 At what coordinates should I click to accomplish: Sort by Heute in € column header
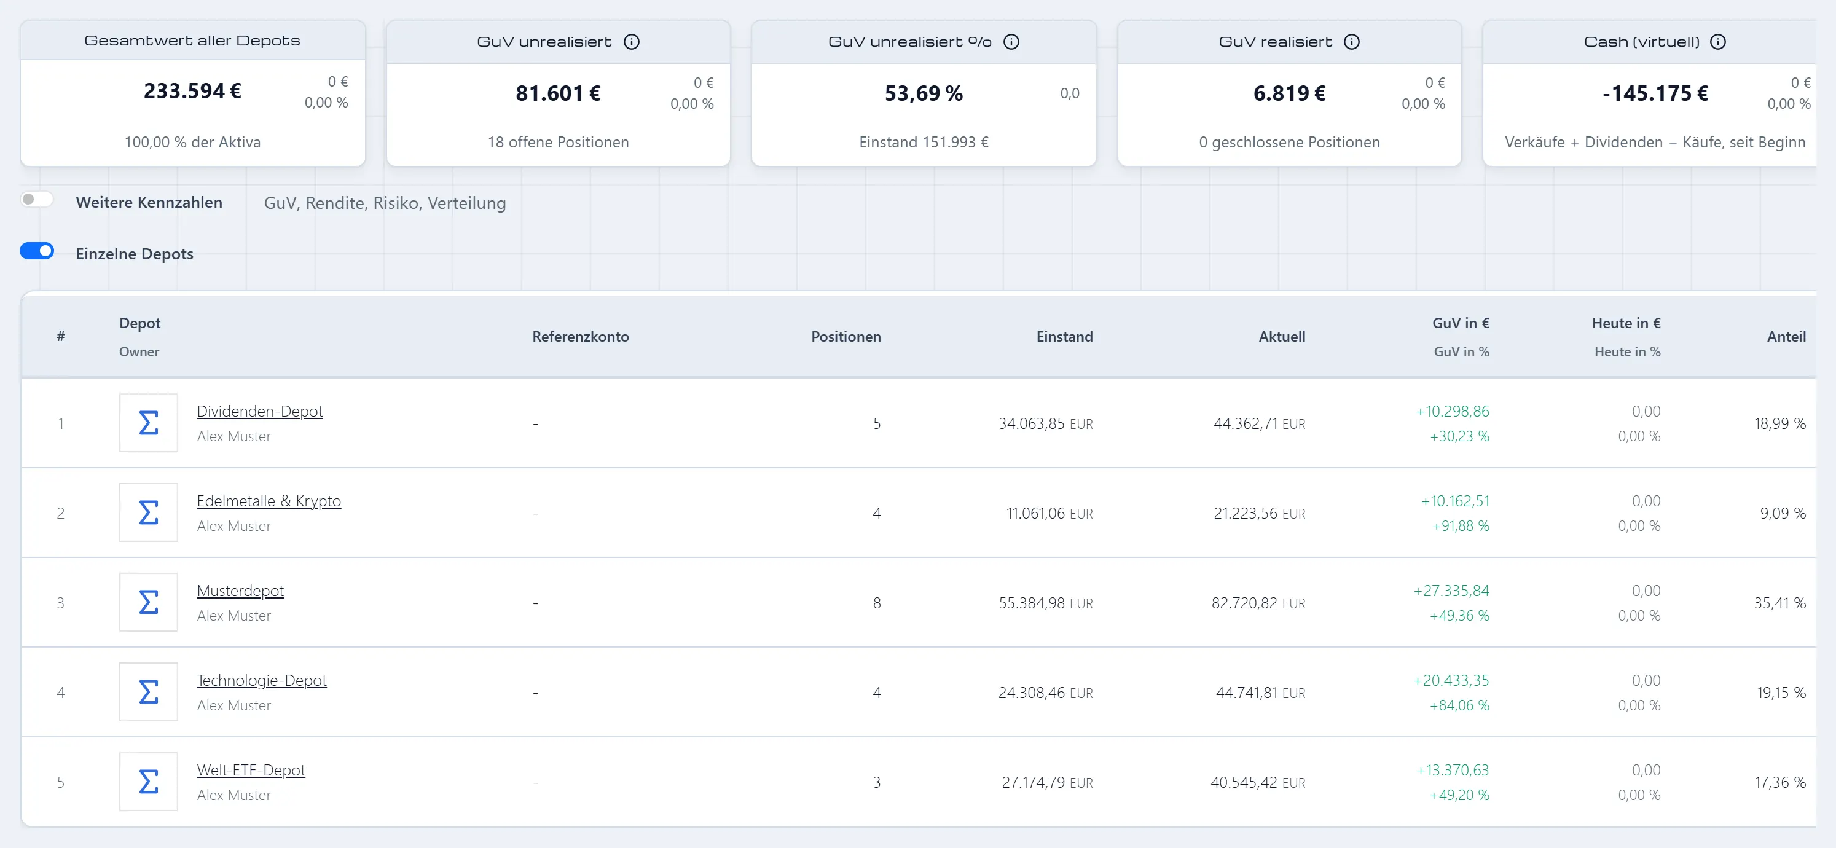click(1626, 323)
